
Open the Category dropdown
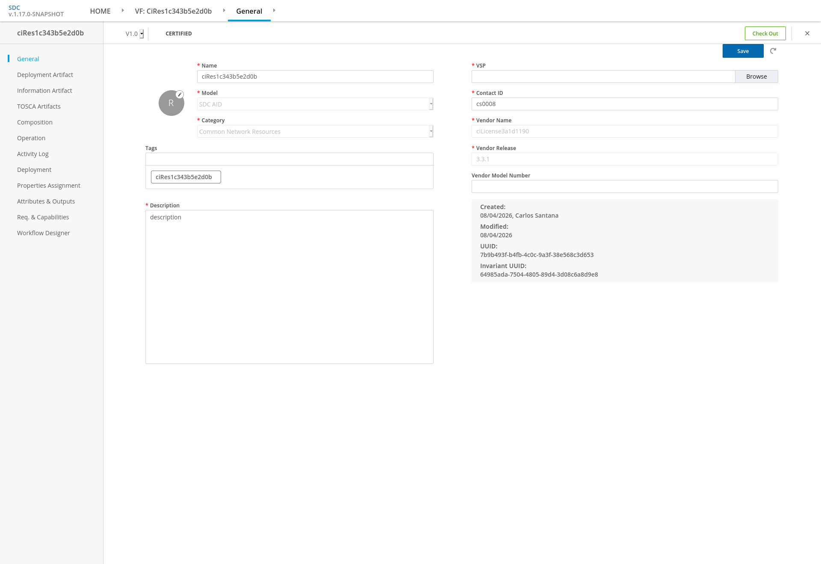click(x=315, y=131)
